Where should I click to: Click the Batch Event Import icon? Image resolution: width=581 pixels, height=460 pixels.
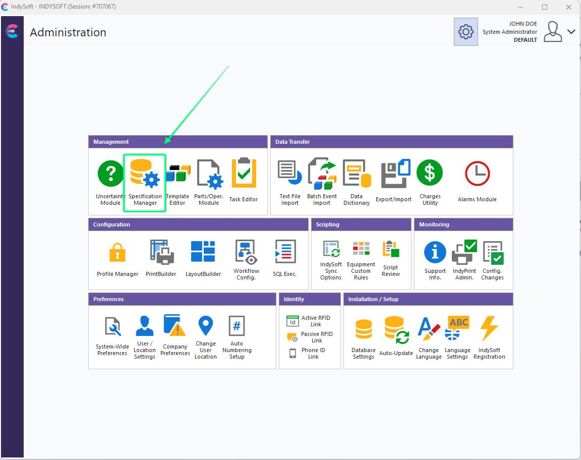pyautogui.click(x=322, y=182)
